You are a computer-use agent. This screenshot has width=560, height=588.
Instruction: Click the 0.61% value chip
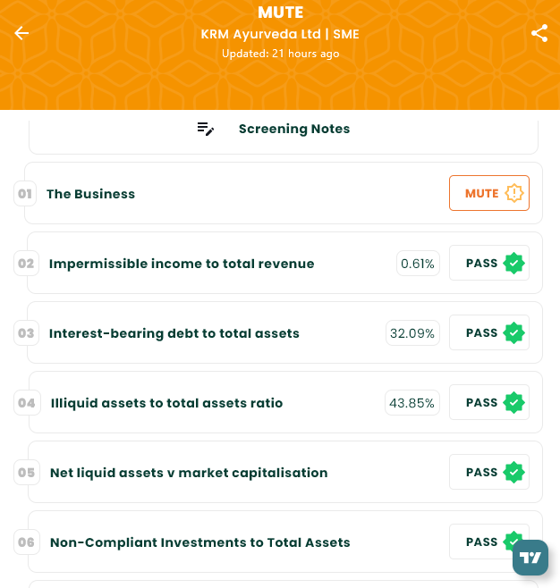point(418,264)
